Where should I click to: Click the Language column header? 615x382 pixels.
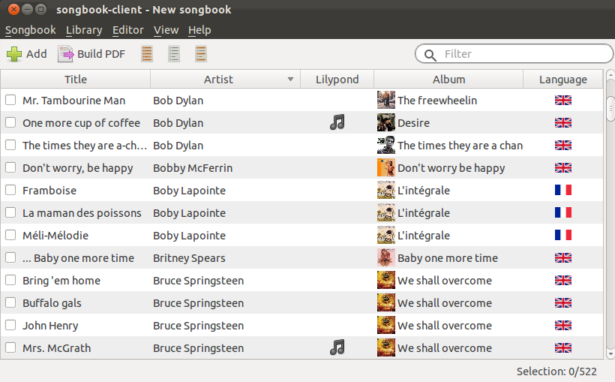pos(562,80)
